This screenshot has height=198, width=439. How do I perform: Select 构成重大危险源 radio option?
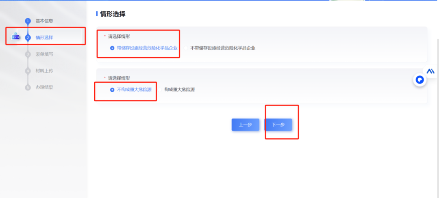[x=160, y=90]
